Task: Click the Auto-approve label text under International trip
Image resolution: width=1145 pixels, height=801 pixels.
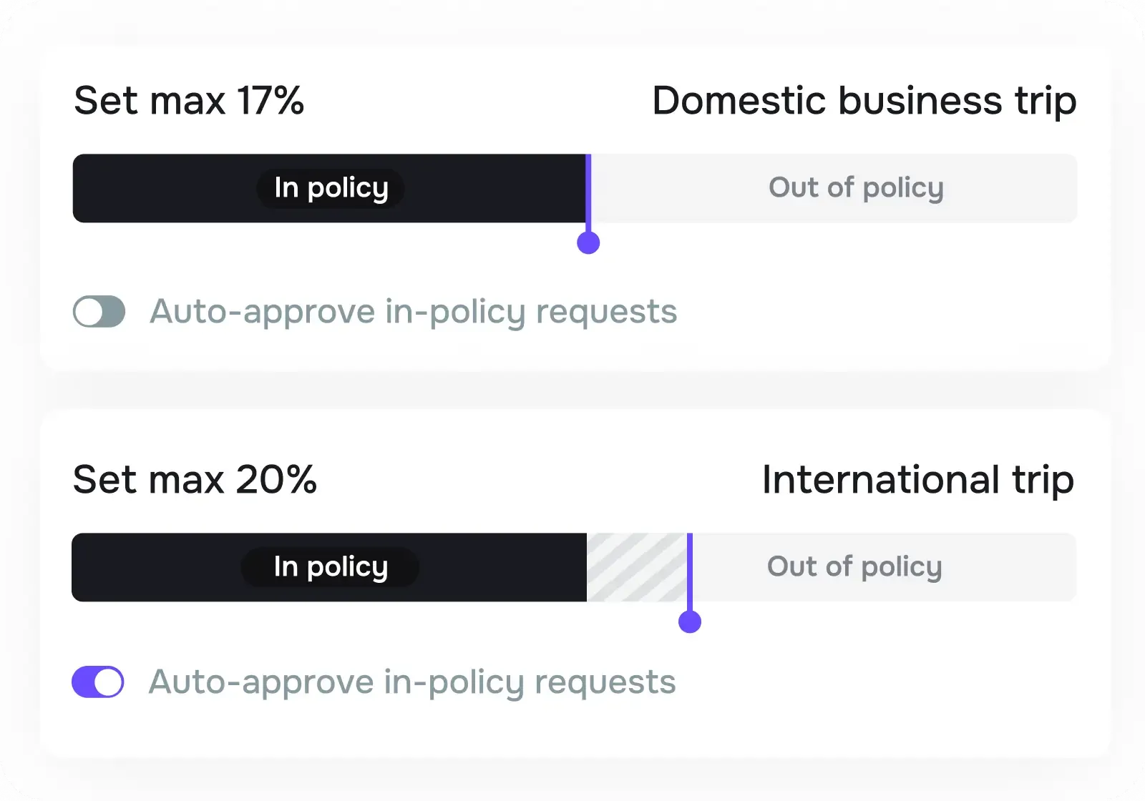Action: click(x=411, y=682)
